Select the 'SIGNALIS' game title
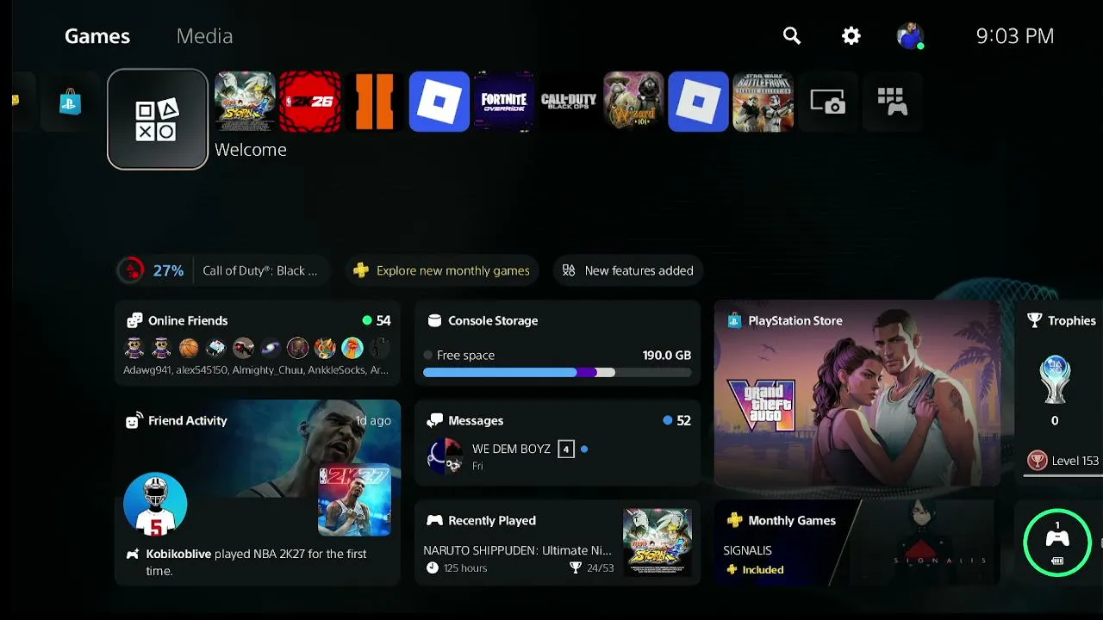 pos(748,550)
